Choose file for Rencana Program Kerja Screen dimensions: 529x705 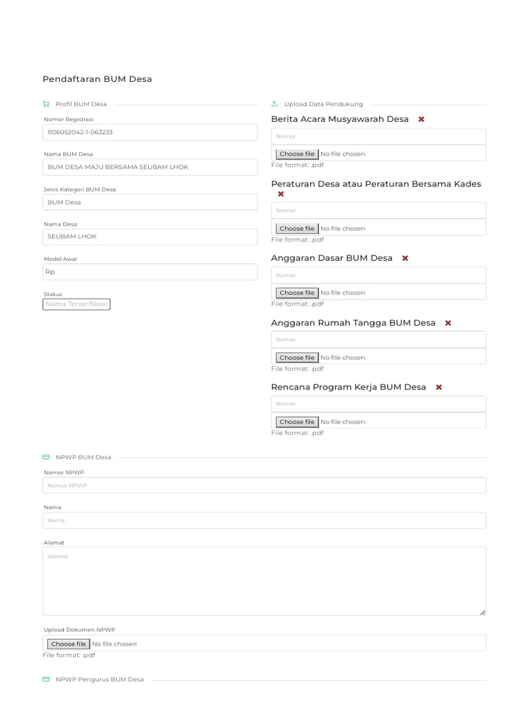(x=297, y=422)
